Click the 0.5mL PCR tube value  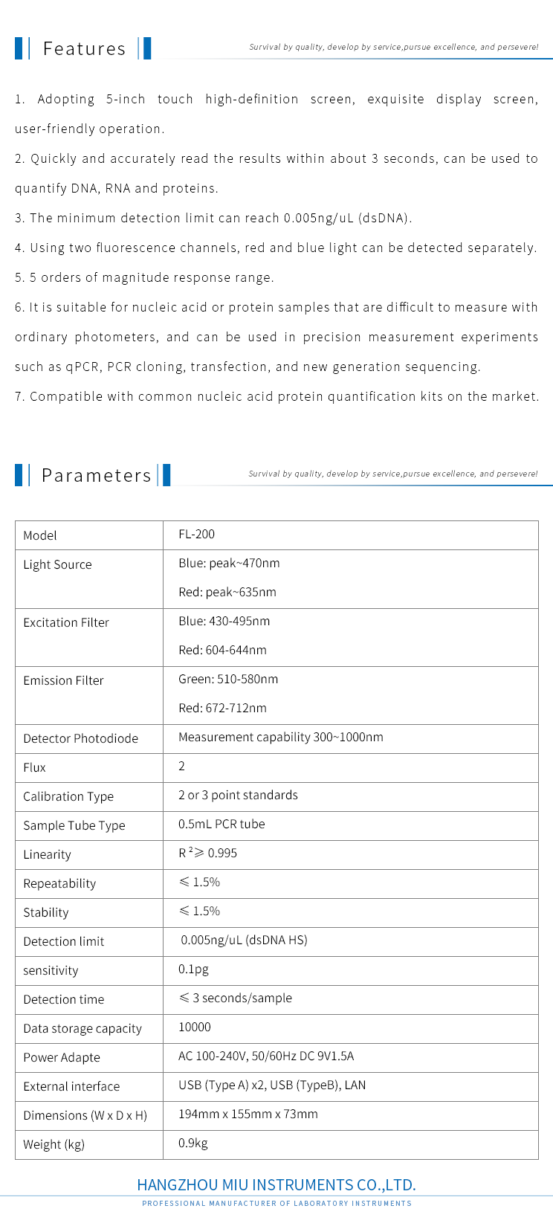[x=221, y=824]
